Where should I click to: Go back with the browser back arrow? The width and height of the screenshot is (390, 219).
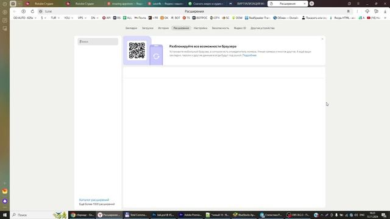[x=15, y=12]
